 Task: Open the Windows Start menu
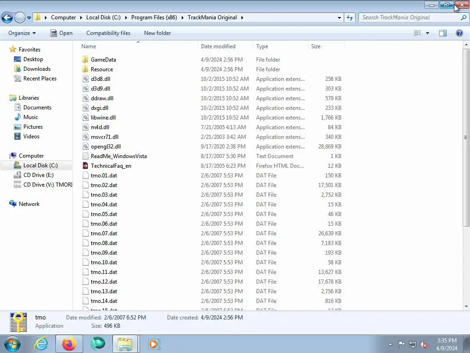tap(12, 344)
